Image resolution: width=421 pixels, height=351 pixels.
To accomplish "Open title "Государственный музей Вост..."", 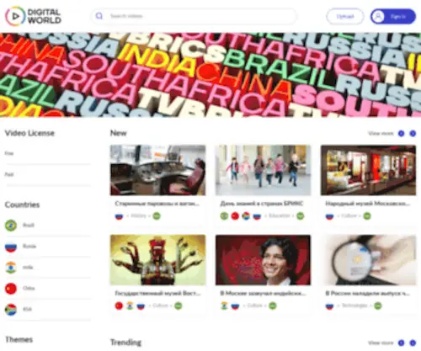I will point(157,293).
